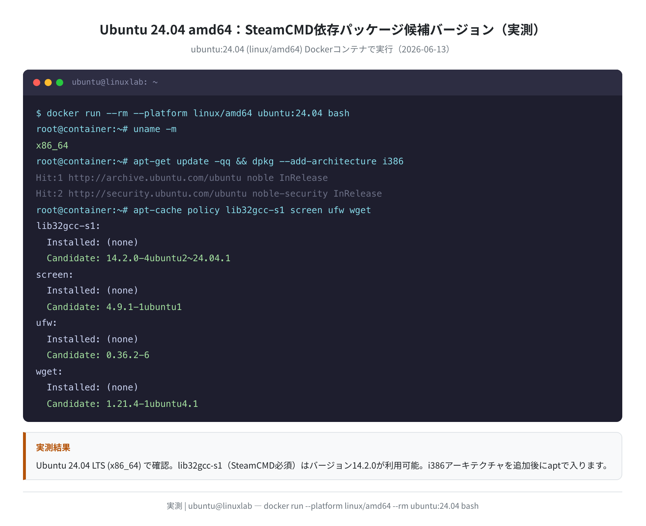Click the subtitle mentioning Dockerコンテナで実行
The height and width of the screenshot is (526, 646).
tap(323, 49)
